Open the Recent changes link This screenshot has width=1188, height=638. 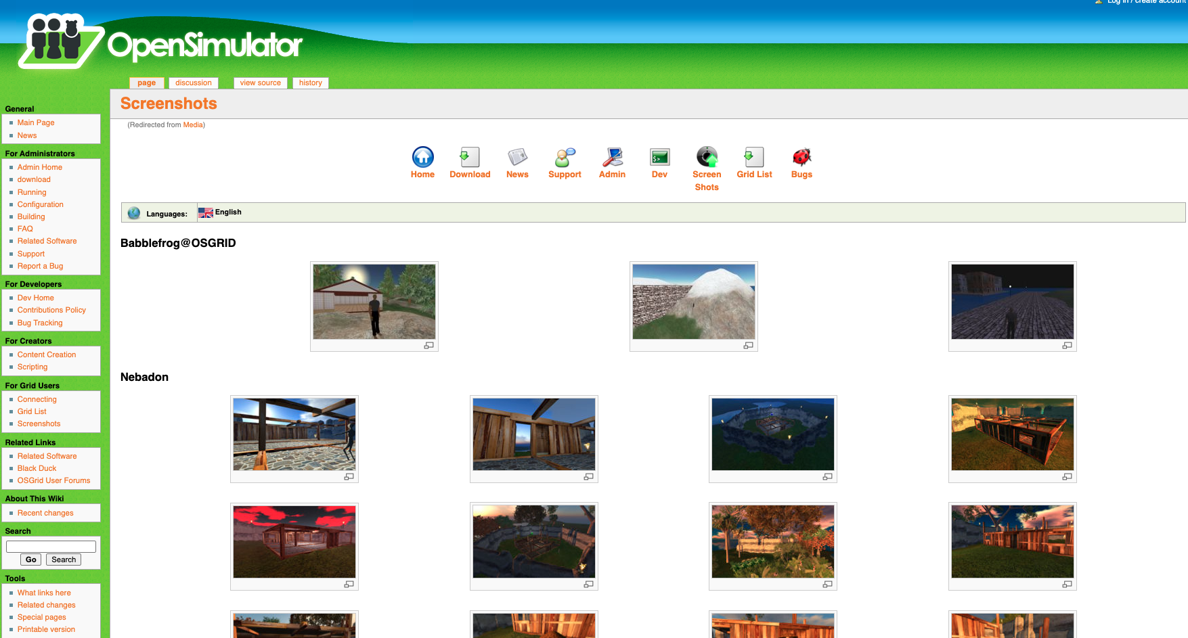point(45,513)
